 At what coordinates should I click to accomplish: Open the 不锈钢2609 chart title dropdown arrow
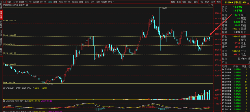coord(27,5)
